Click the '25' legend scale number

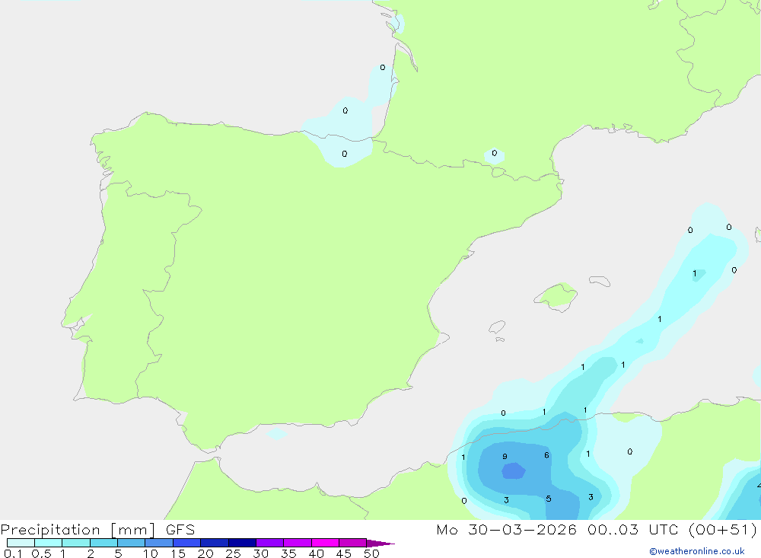(233, 553)
